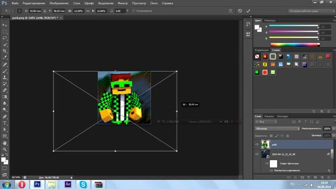Select the Zoom tool
This screenshot has height=189, width=336.
coord(5,149)
